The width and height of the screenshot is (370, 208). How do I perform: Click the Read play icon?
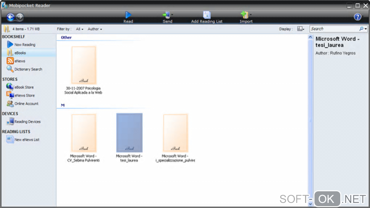[x=128, y=15]
